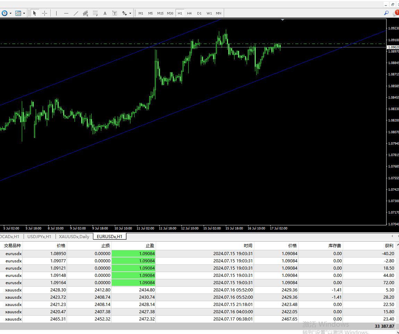Open the search magnifier icon
399x334 pixels.
tap(386, 13)
